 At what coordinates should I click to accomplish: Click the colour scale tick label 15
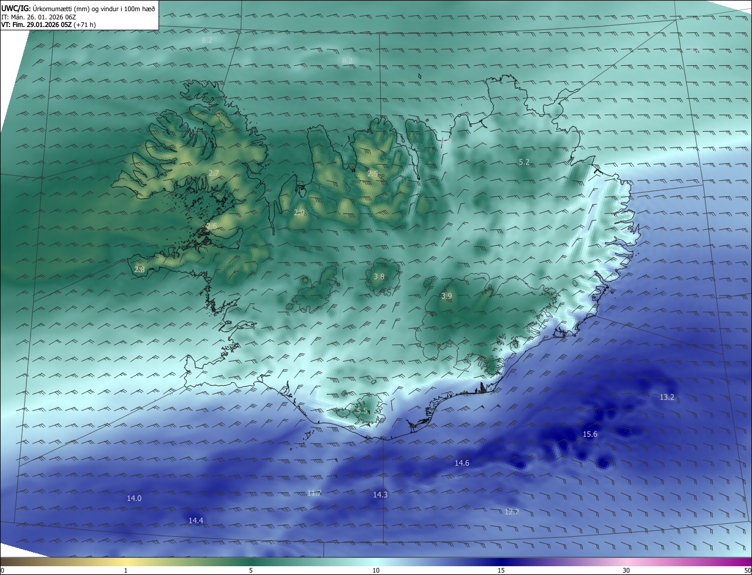pyautogui.click(x=501, y=570)
